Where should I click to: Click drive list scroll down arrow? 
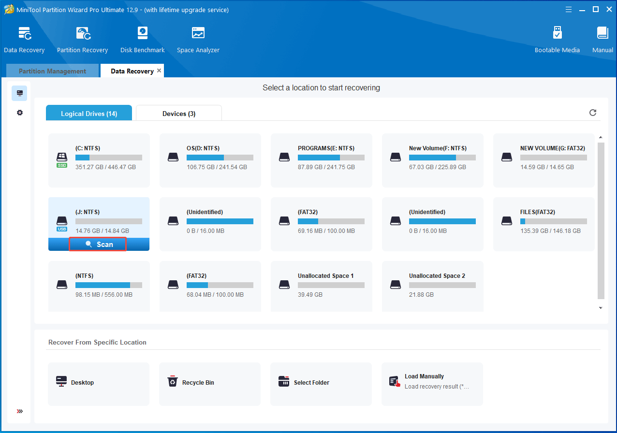[601, 308]
